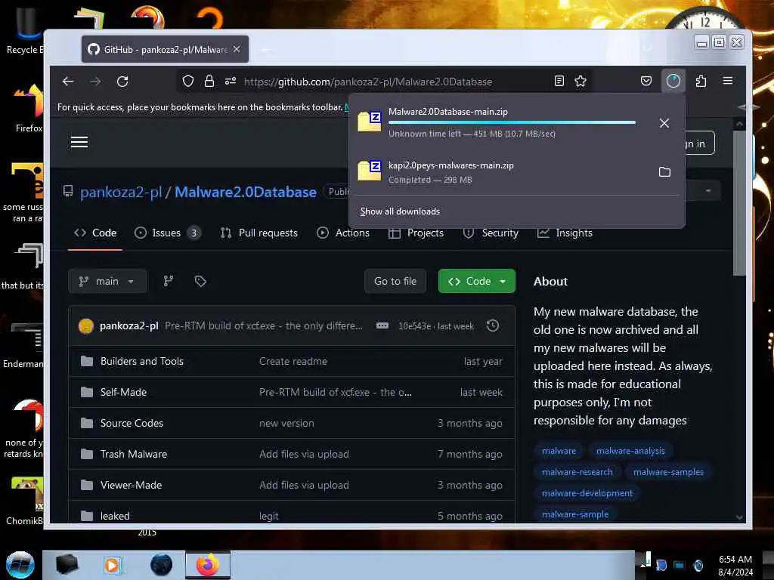Click the Pre-RTM build commit message
Screen dimensions: 774x580
[x=264, y=326]
